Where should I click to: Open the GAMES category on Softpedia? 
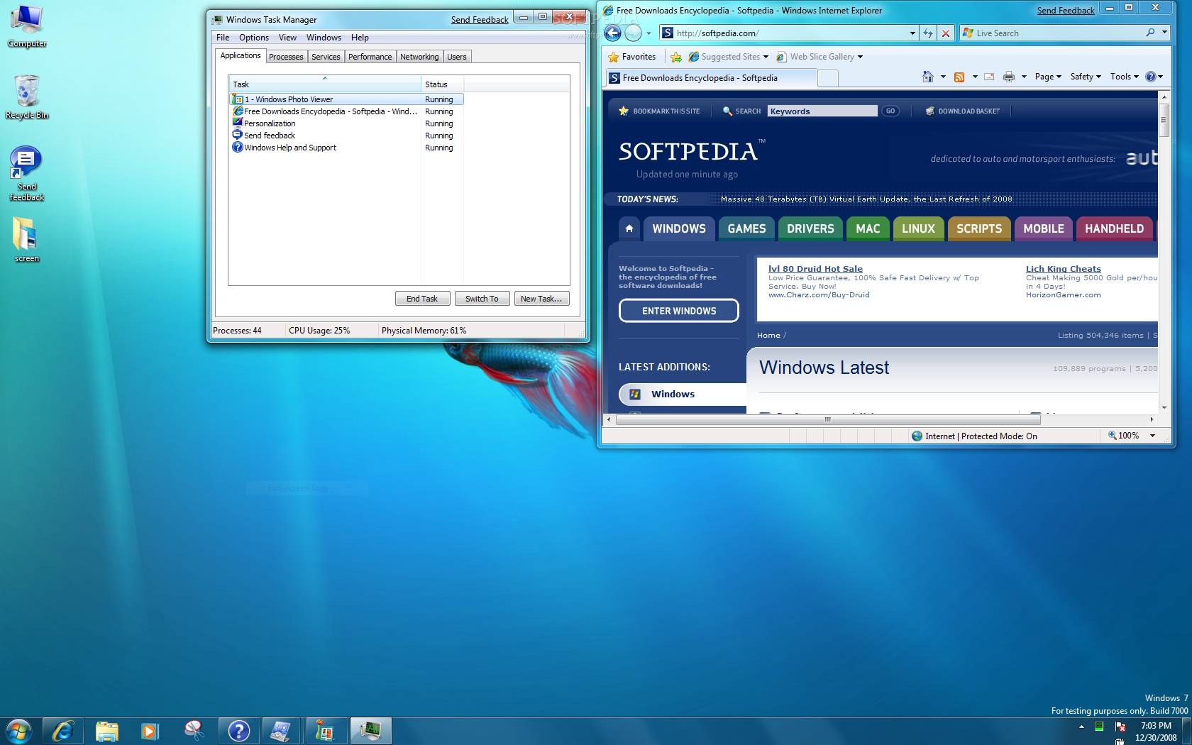point(746,228)
